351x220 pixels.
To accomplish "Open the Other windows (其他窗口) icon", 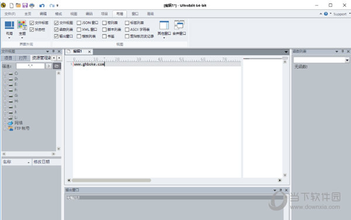I will (x=164, y=25).
